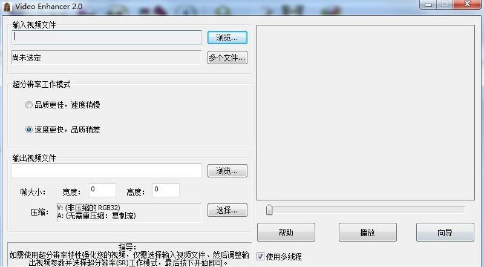
Task: Click the video preview slider thumb
Action: [x=269, y=210]
